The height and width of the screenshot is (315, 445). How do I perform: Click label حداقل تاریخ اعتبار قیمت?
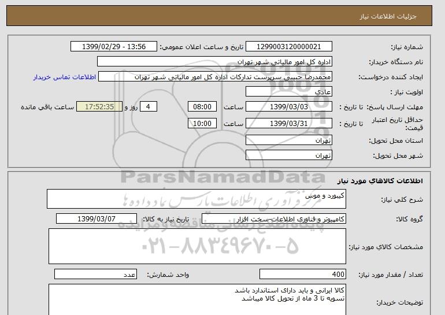coord(398,124)
